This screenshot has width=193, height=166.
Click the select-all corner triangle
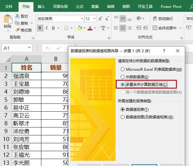click(x=8, y=59)
